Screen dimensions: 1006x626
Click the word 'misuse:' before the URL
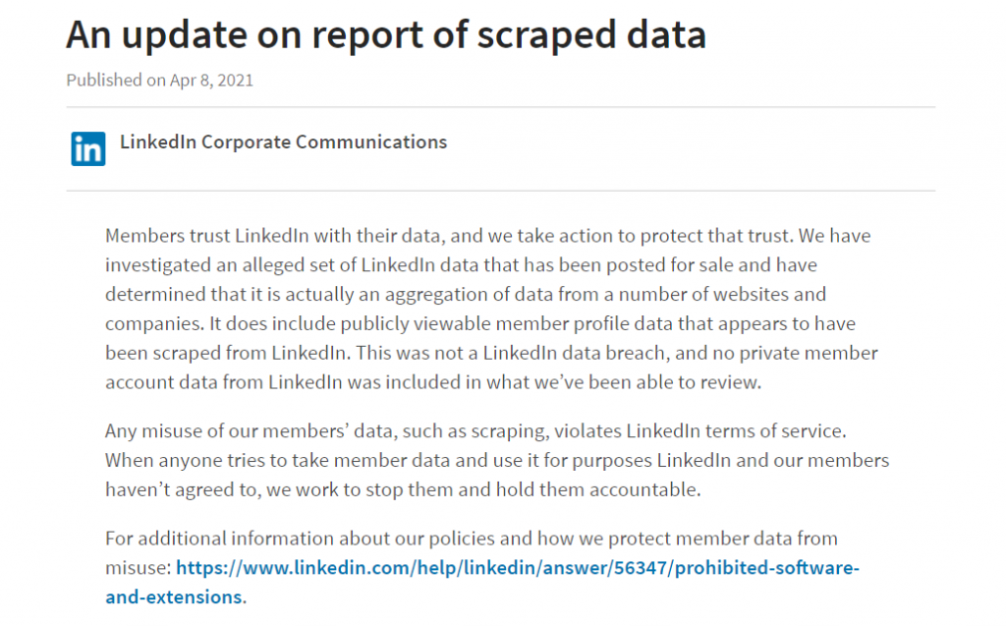139,568
